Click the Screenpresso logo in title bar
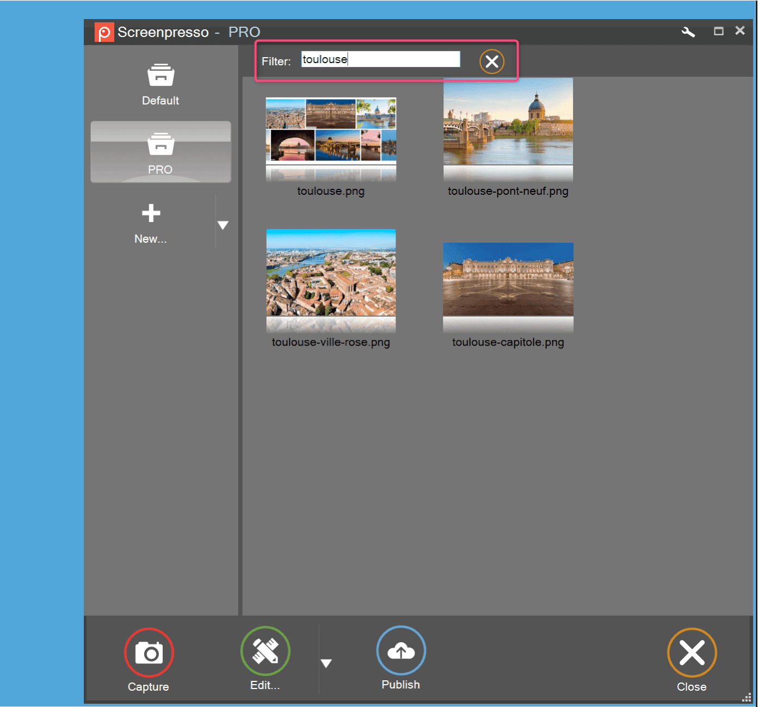 (x=104, y=32)
